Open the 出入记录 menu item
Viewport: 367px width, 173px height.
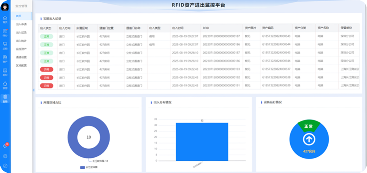21,33
